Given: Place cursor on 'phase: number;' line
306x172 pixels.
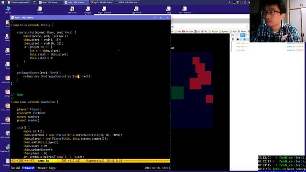Looking at the screenshot, I should point(28,120).
